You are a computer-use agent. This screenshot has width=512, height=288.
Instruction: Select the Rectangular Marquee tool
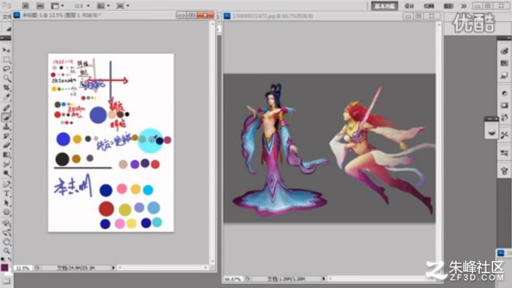coord(6,60)
